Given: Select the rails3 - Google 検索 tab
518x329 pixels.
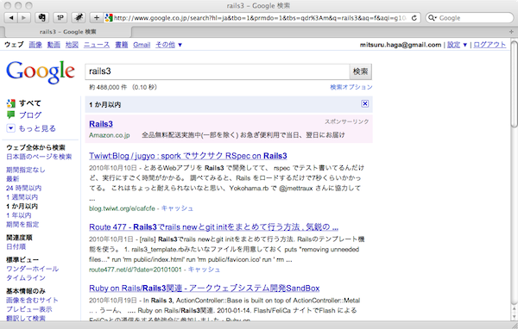Looking at the screenshot, I should pyautogui.click(x=67, y=32).
